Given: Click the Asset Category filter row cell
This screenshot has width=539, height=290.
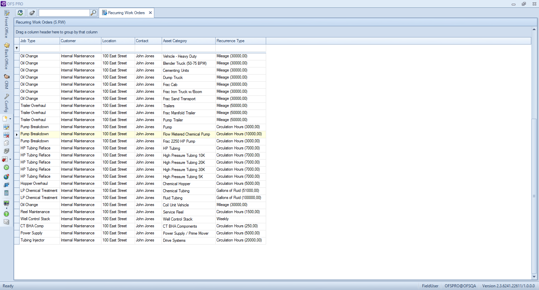Looking at the screenshot, I should (x=189, y=48).
